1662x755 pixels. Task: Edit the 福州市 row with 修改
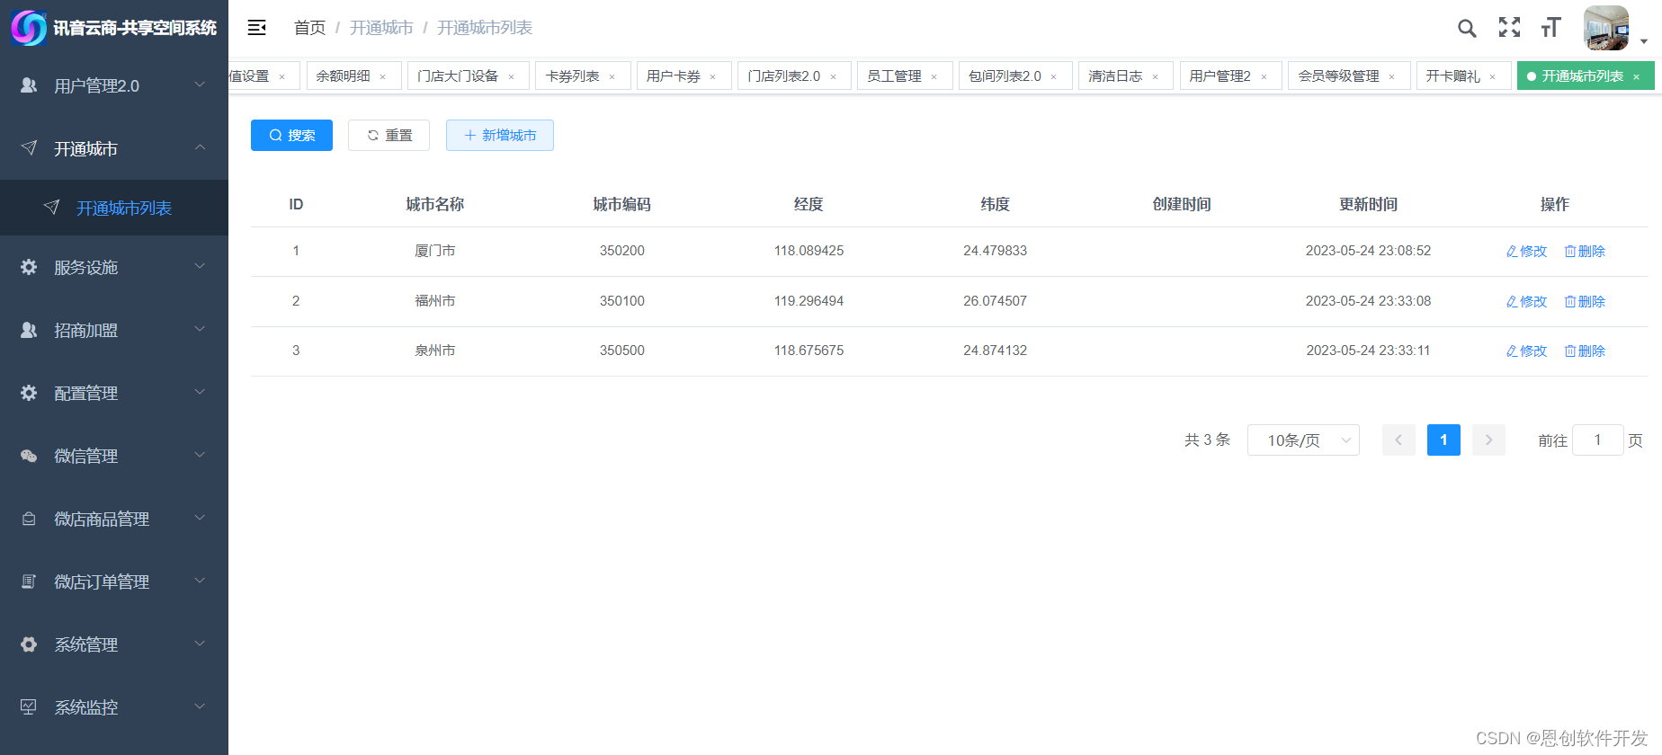click(1526, 302)
